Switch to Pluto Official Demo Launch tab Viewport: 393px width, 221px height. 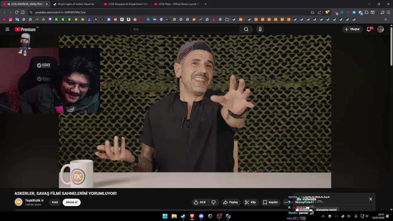tap(176, 4)
